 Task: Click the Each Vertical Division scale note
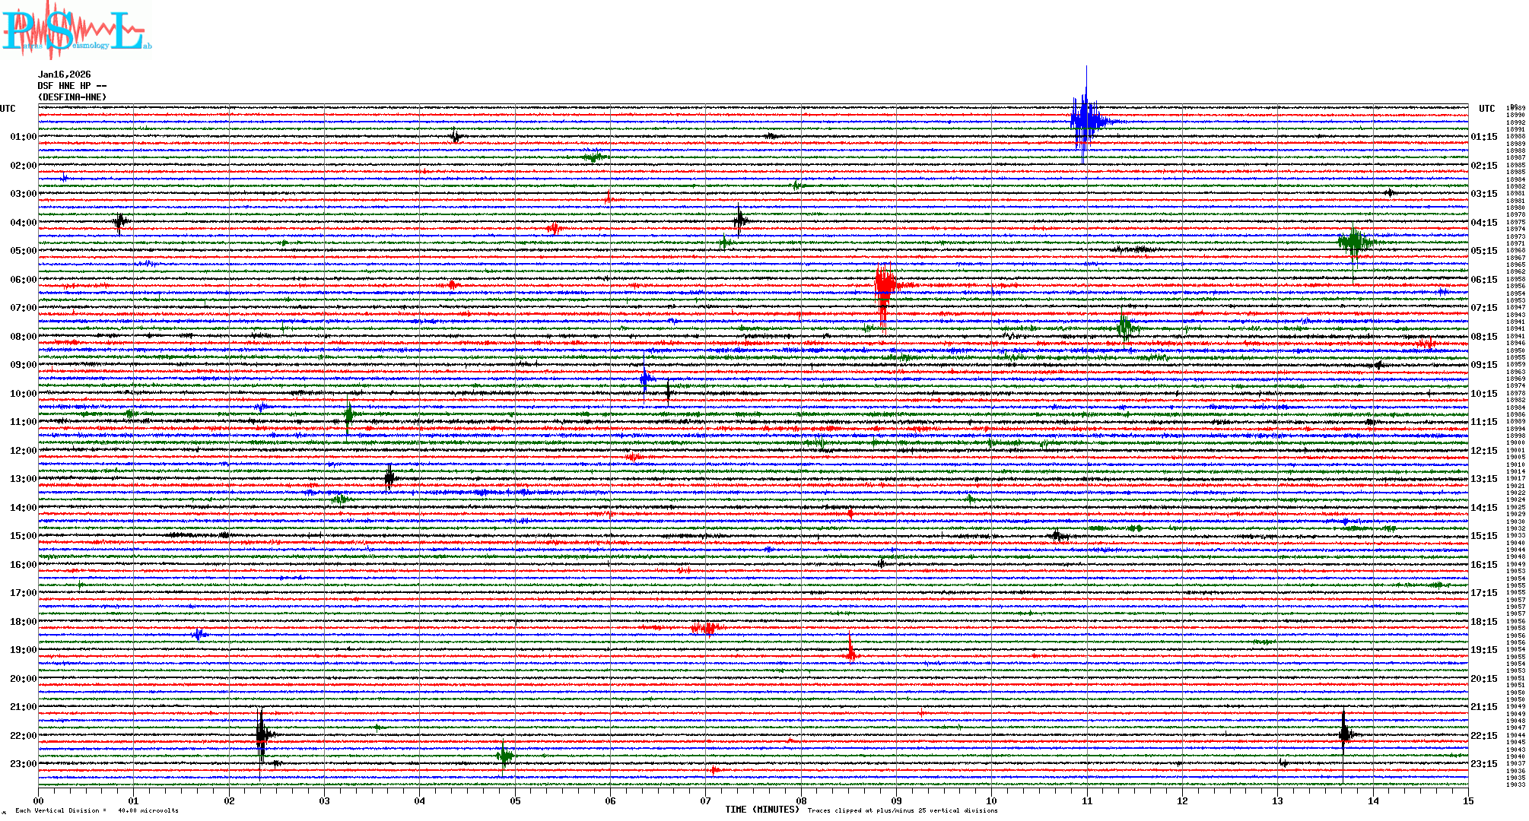pos(97,810)
